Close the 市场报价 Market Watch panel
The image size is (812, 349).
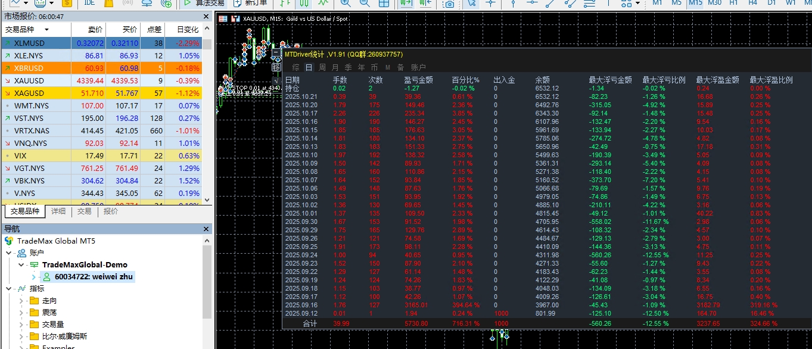click(207, 16)
